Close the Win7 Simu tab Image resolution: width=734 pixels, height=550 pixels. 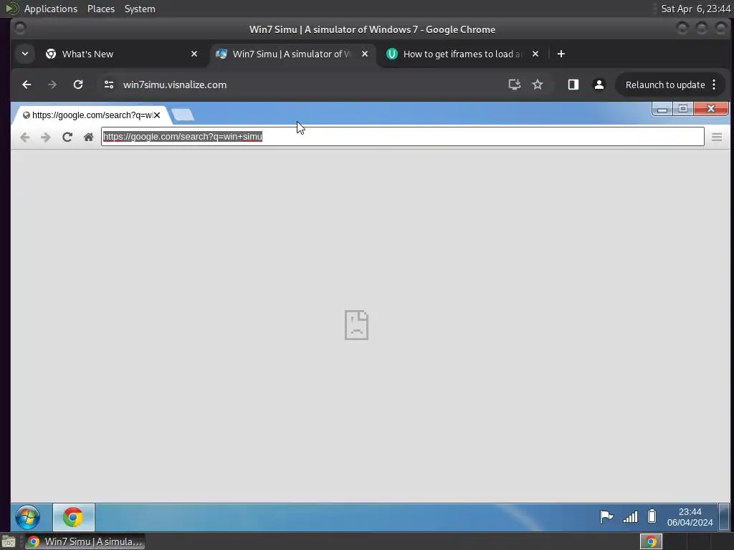coord(365,54)
